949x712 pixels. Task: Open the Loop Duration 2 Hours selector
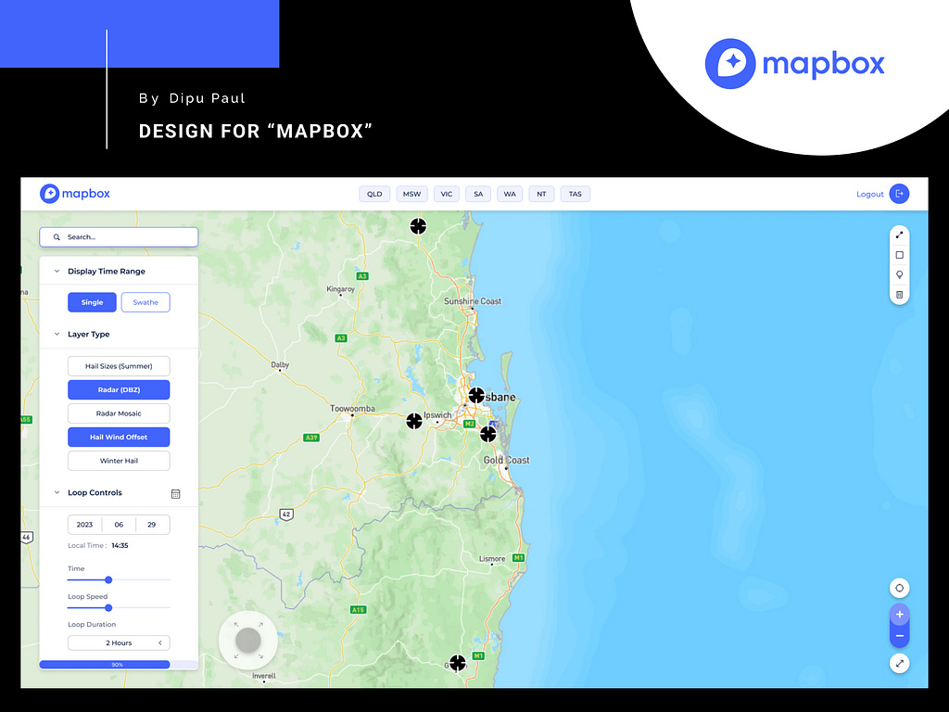point(118,642)
